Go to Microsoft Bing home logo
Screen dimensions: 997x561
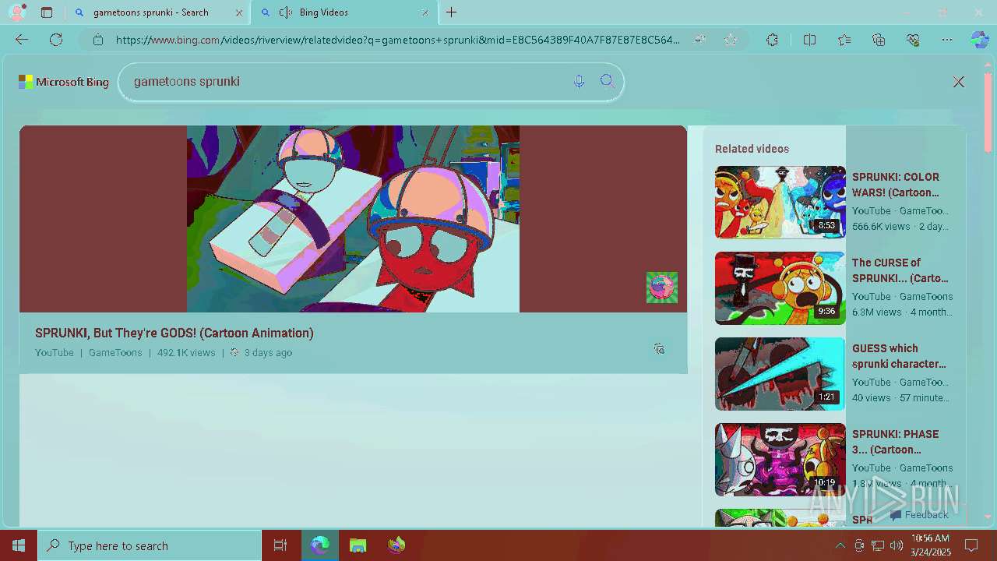pyautogui.click(x=64, y=82)
